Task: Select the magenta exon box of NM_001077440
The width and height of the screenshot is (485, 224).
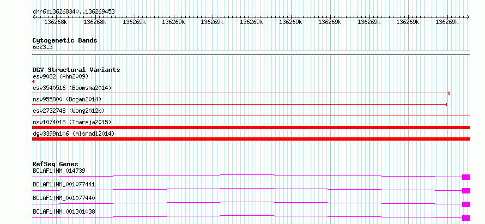Action: point(466,204)
